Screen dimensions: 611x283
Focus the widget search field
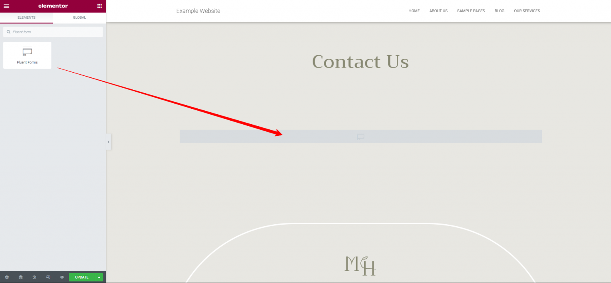pyautogui.click(x=53, y=32)
